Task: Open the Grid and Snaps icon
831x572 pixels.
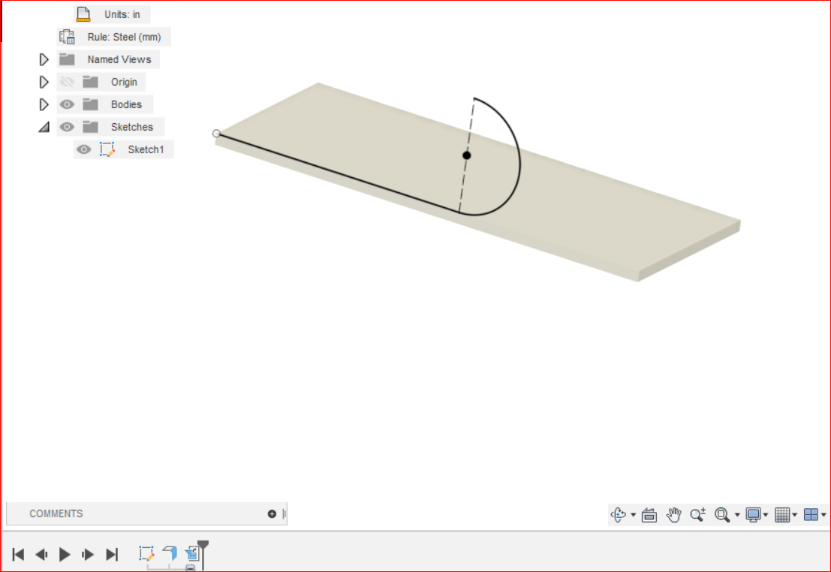Action: tap(783, 515)
